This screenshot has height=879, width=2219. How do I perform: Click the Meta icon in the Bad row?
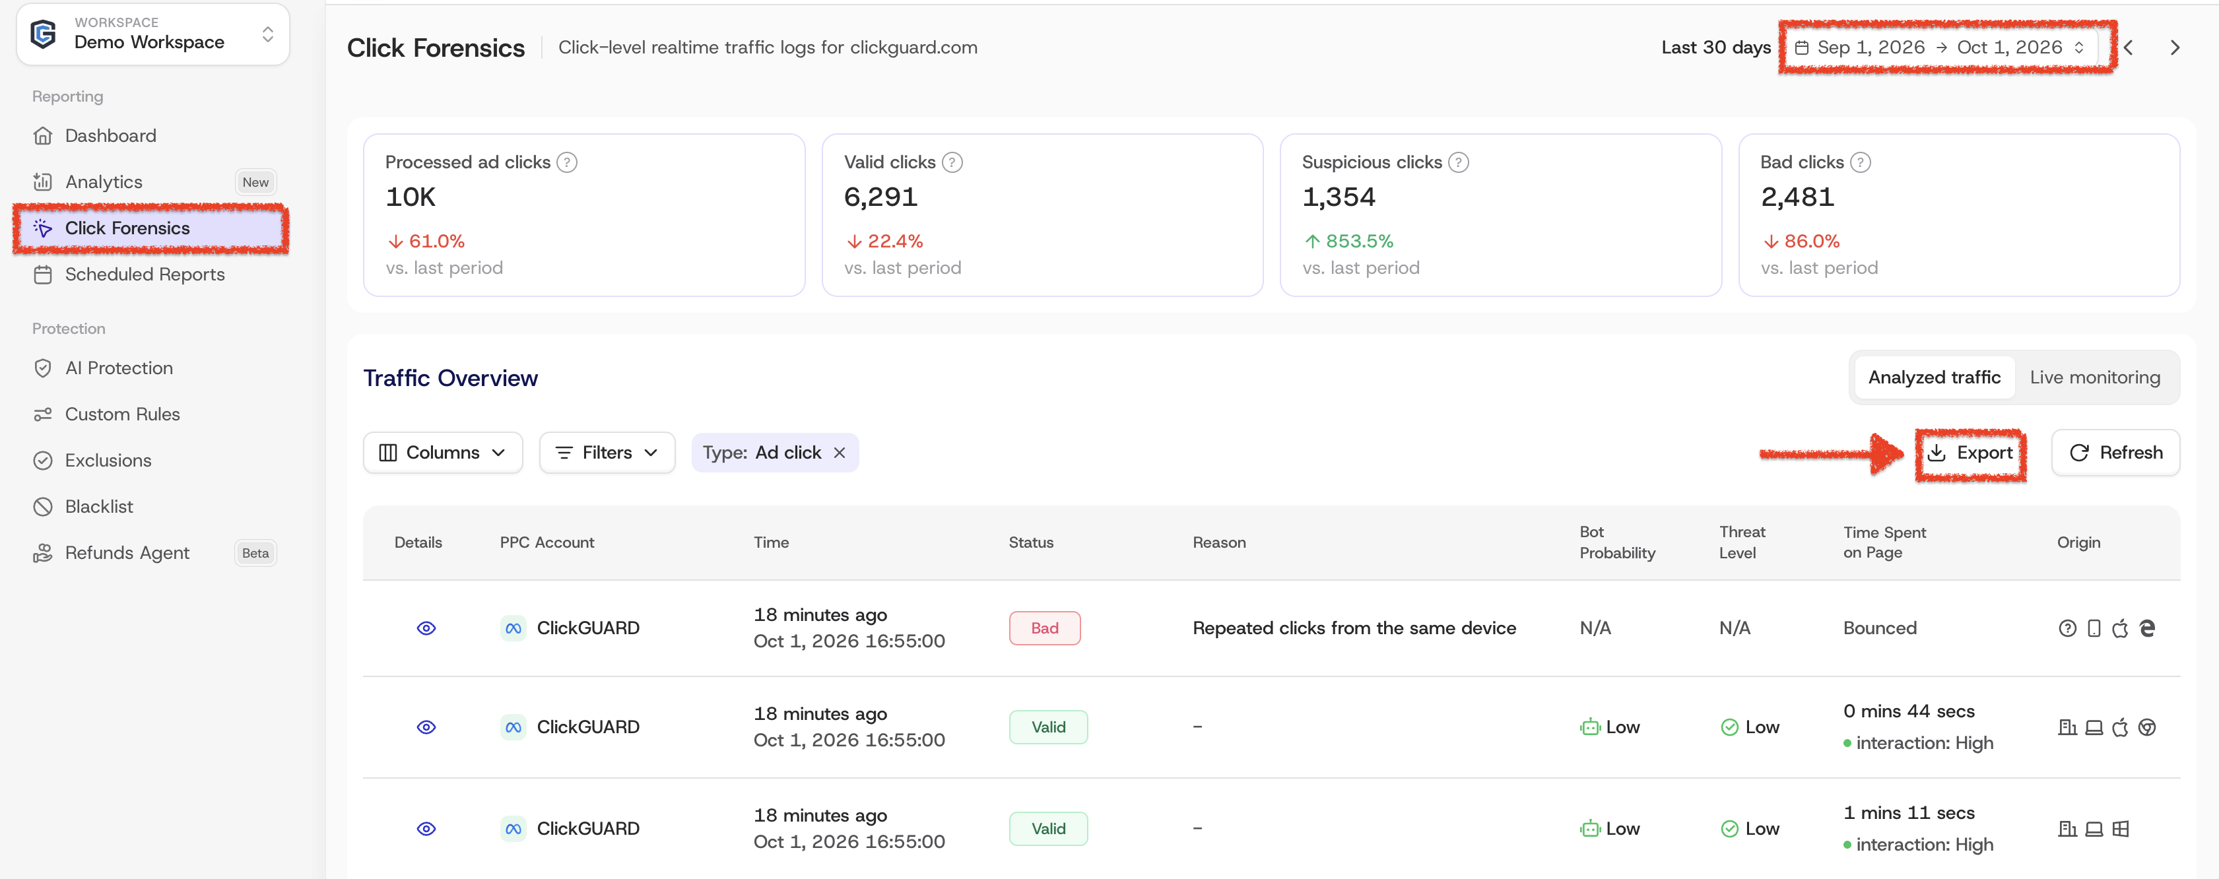(513, 628)
